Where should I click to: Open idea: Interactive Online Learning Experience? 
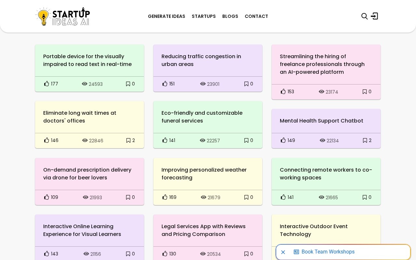pos(82,230)
